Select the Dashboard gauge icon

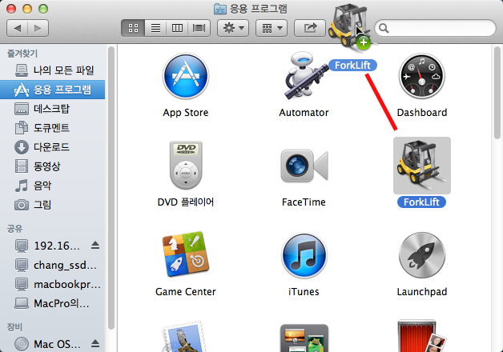(x=422, y=76)
